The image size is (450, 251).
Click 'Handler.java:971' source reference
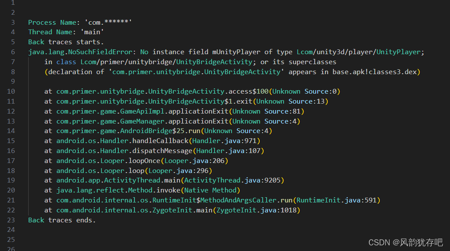point(224,141)
